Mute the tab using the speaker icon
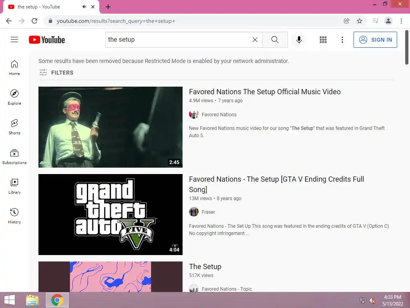Viewport: 410px width, 308px height. [84, 6]
